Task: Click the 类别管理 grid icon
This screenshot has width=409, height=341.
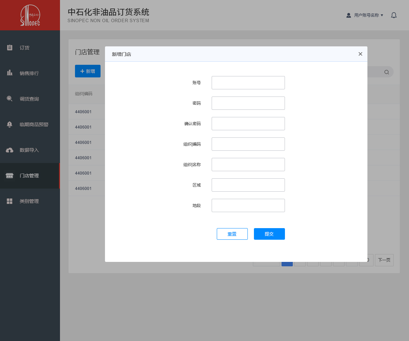Action: [10, 201]
